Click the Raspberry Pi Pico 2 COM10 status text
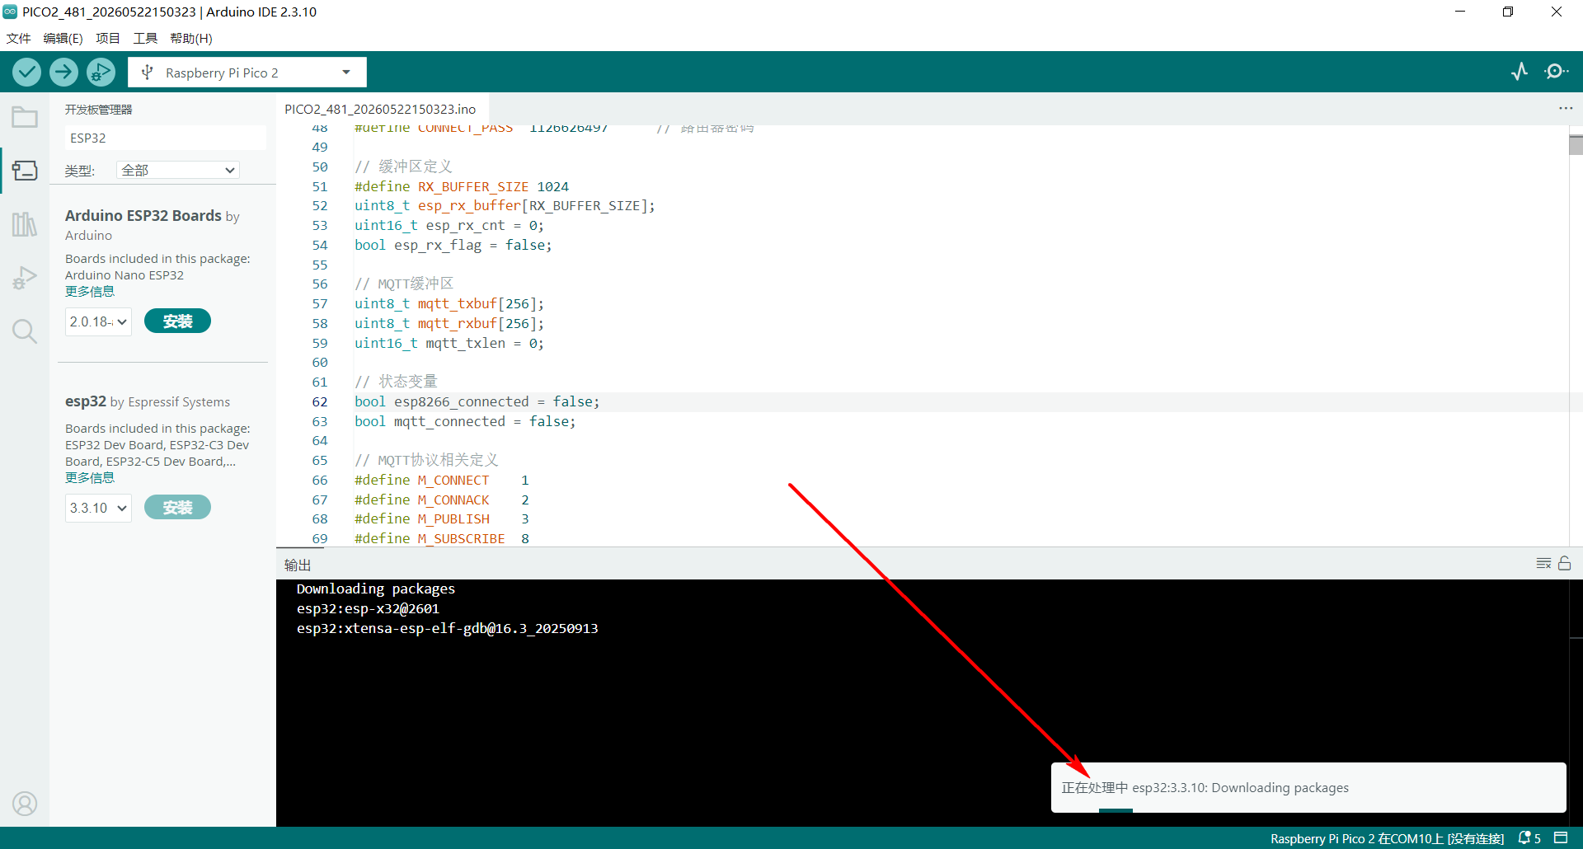1583x849 pixels. pyautogui.click(x=1387, y=838)
